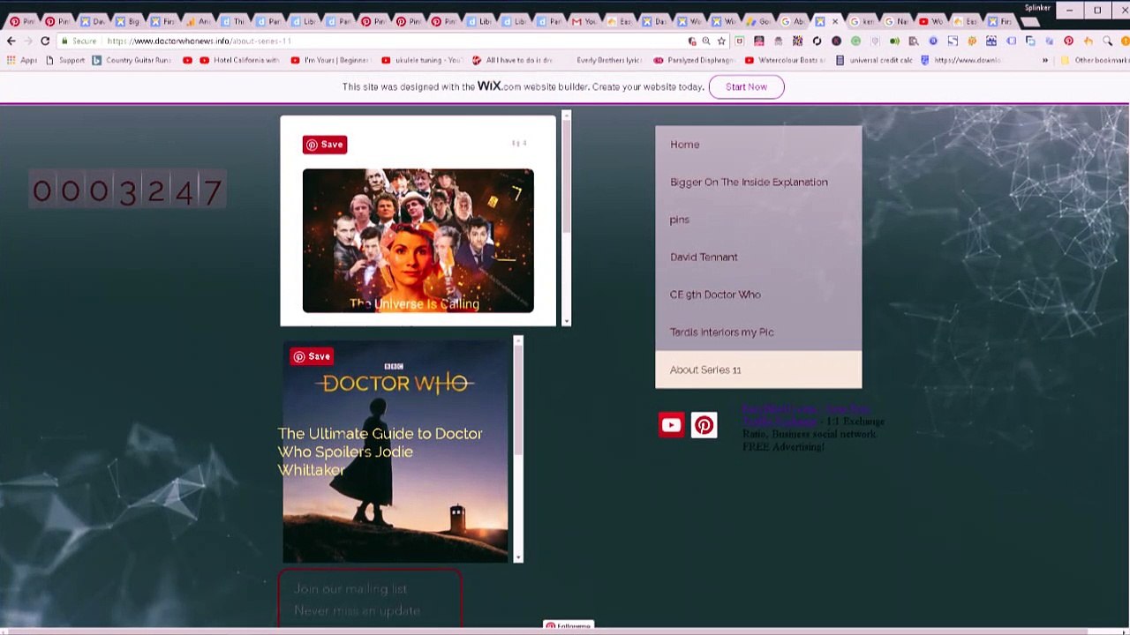The height and width of the screenshot is (635, 1130).
Task: Open the Pinterest profile icon beside YouTube
Action: click(x=704, y=425)
